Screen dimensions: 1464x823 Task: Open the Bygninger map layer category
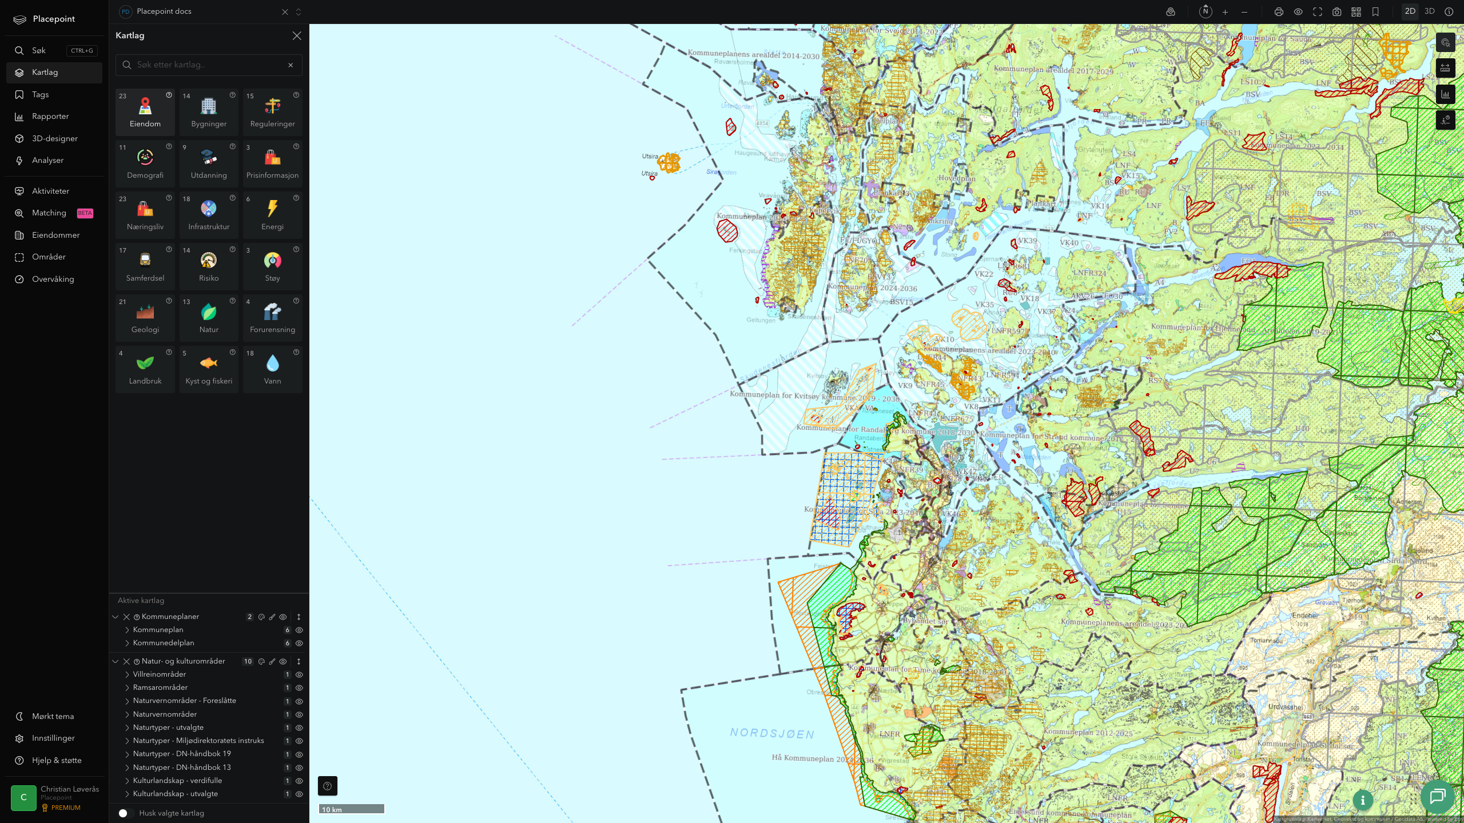coord(209,112)
